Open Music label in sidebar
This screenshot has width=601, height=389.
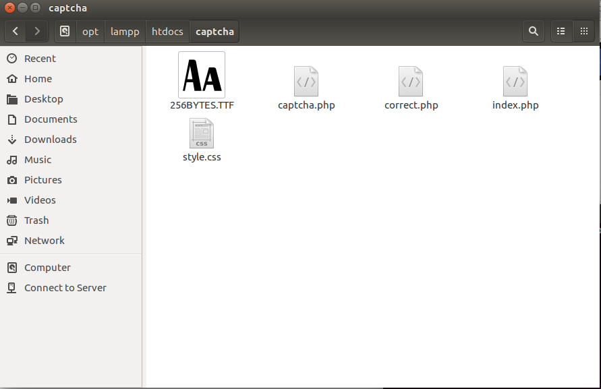click(38, 160)
